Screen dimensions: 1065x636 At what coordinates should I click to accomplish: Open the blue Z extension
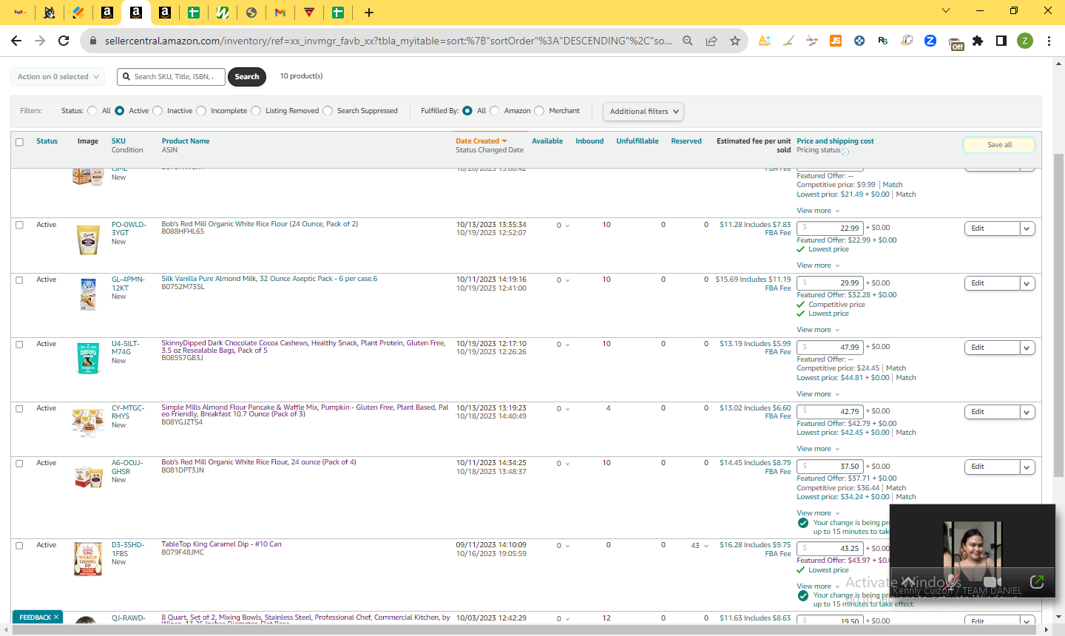(930, 41)
